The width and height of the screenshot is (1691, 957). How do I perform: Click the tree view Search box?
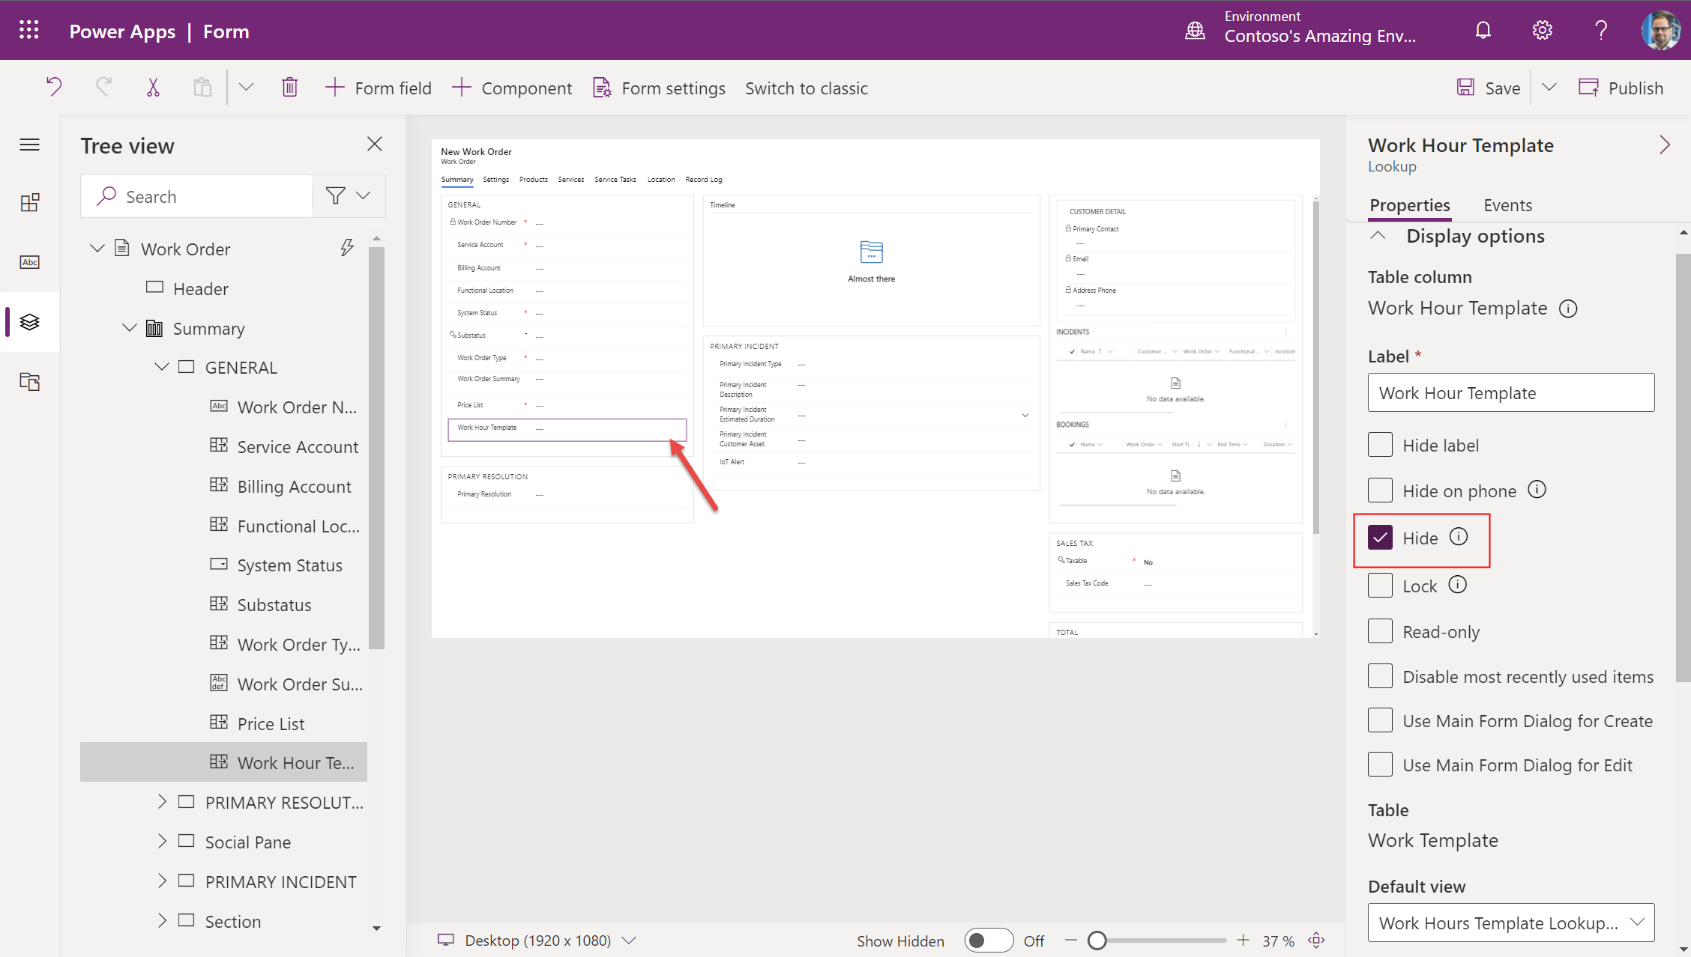[x=196, y=196]
